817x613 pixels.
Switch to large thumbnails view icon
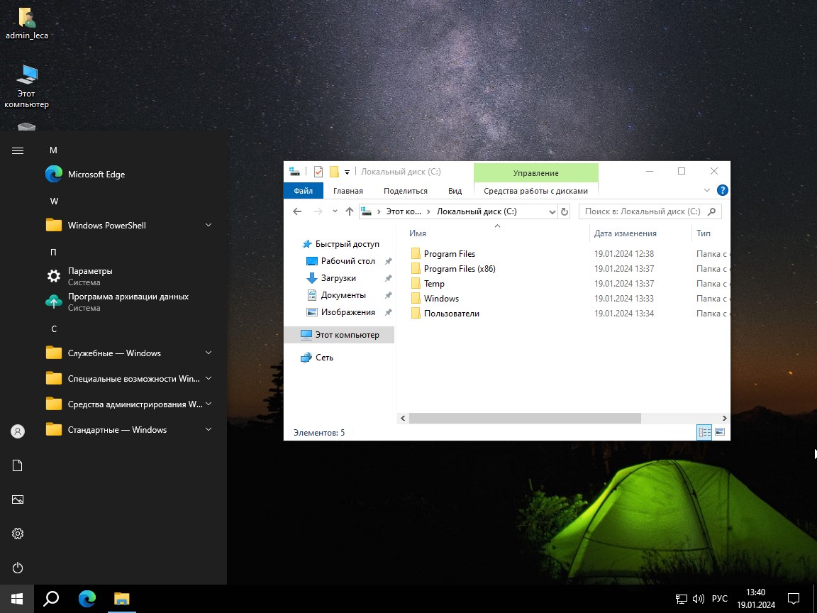coord(720,432)
